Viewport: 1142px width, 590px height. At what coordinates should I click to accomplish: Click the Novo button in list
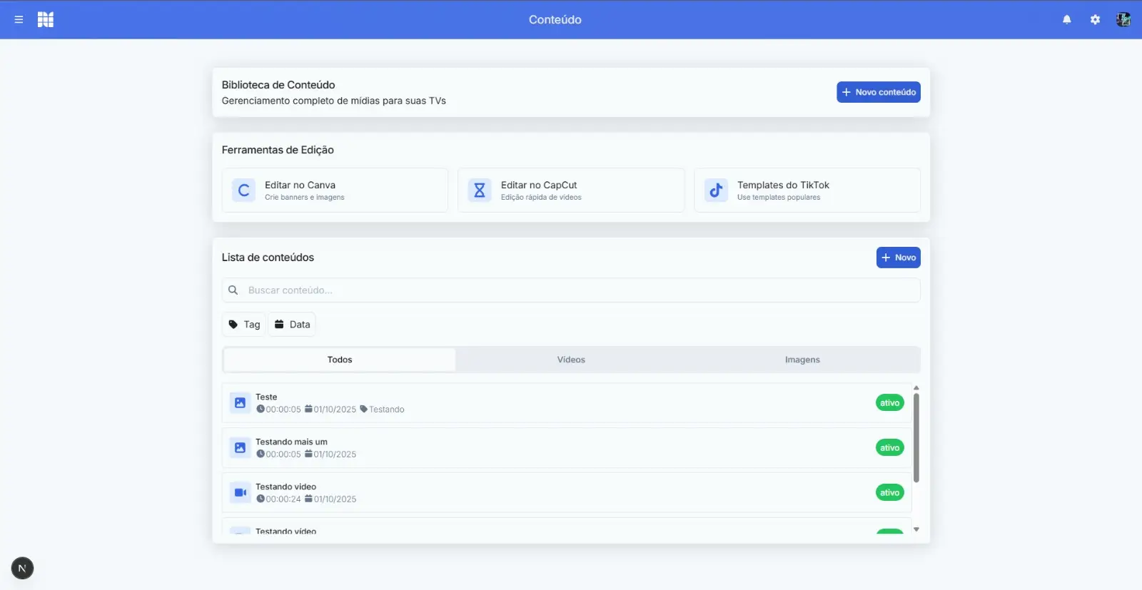coord(898,258)
